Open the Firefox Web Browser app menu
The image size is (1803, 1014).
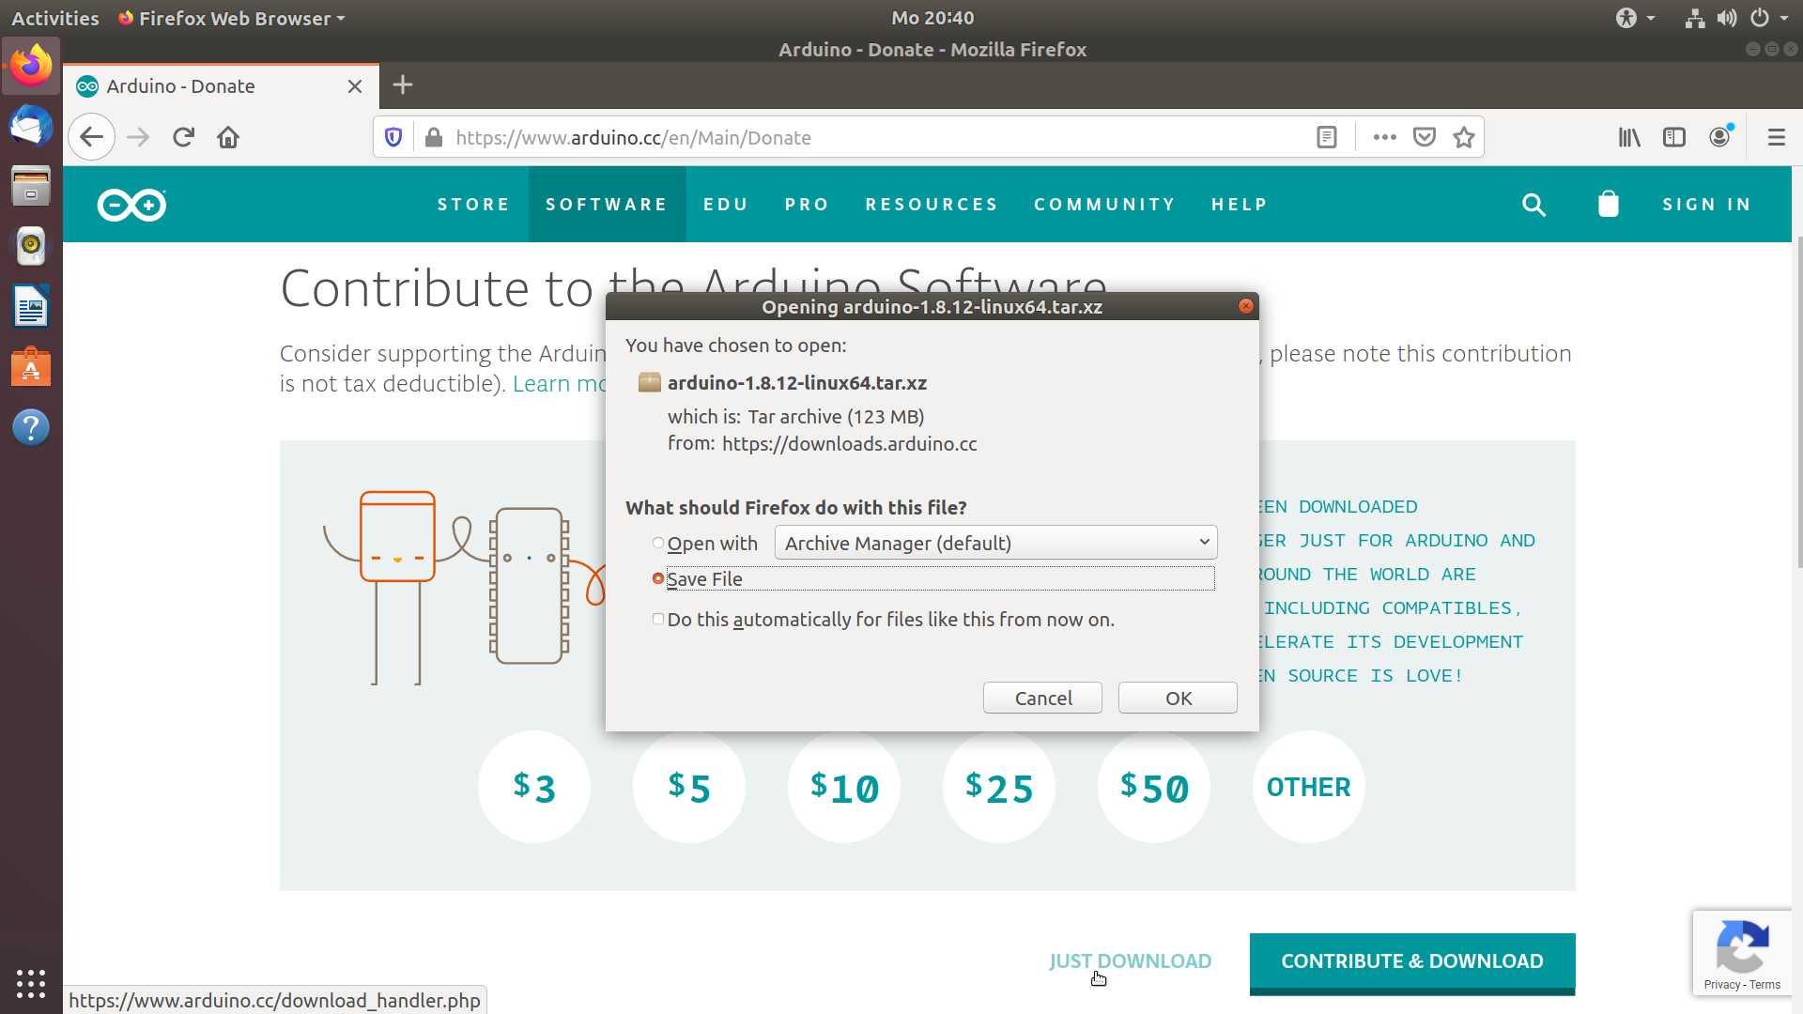point(232,18)
